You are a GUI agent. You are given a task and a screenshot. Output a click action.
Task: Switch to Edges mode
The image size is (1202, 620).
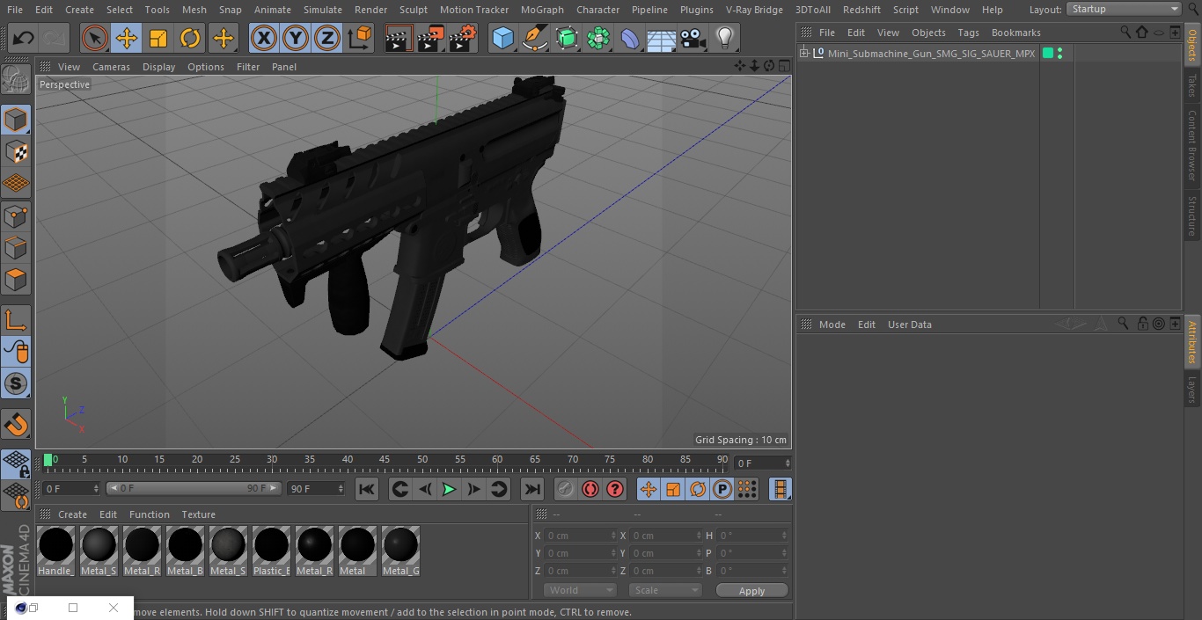click(16, 247)
